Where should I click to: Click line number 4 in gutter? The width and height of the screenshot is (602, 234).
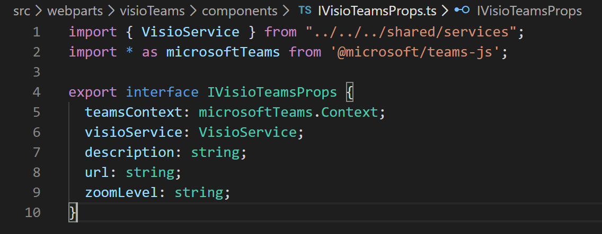(x=37, y=92)
